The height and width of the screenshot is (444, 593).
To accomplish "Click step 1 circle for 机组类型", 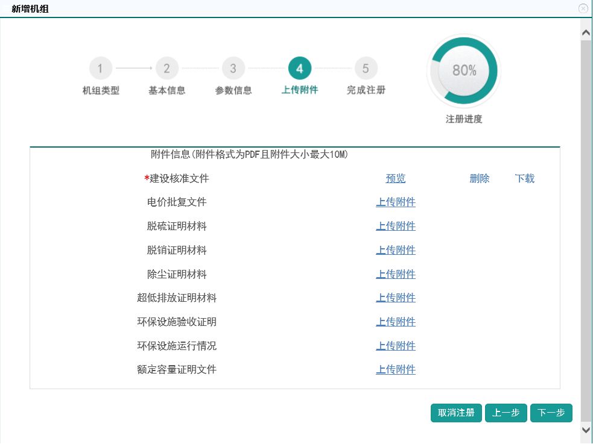I will 101,69.
